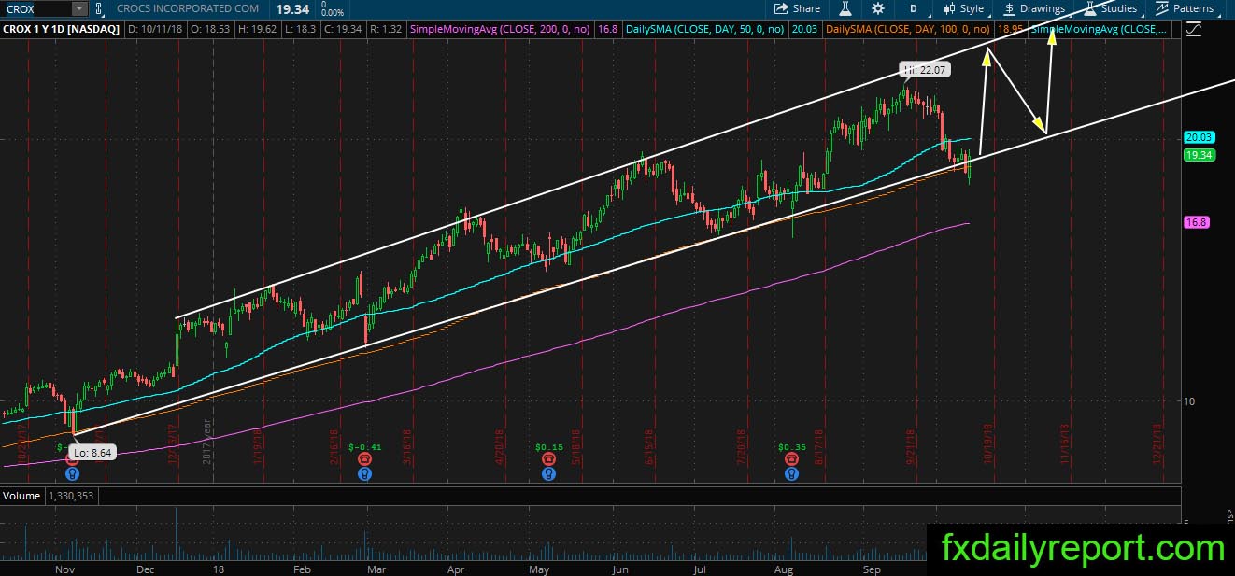
Task: Click the red earnings phone icon under $0.15
Action: pyautogui.click(x=548, y=460)
